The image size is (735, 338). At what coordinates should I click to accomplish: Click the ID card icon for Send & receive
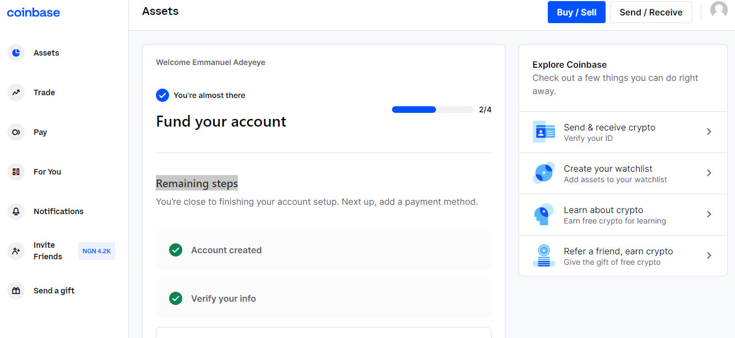544,132
